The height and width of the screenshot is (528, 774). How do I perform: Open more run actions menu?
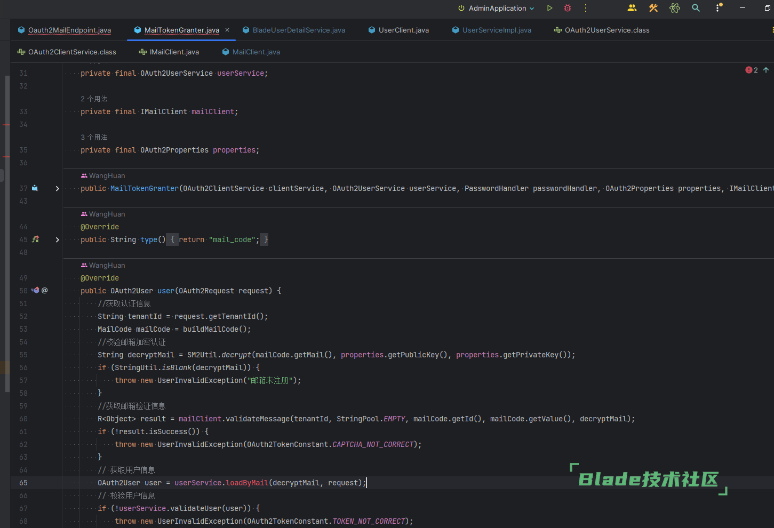tap(586, 8)
